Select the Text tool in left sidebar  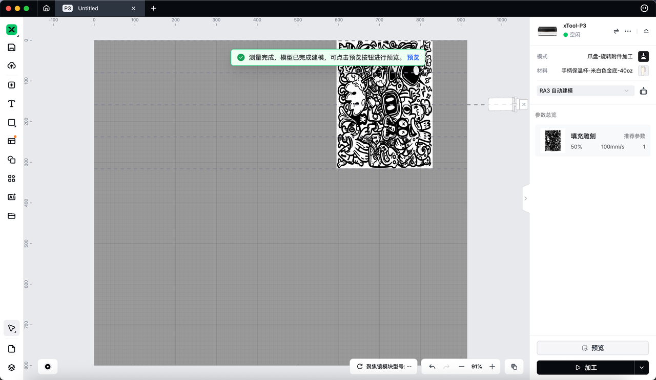pyautogui.click(x=11, y=104)
